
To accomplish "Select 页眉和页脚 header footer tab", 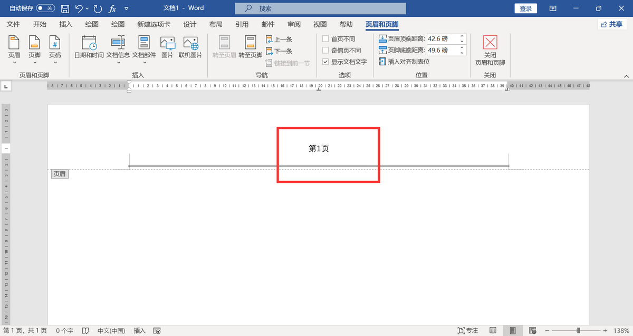I will 382,24.
